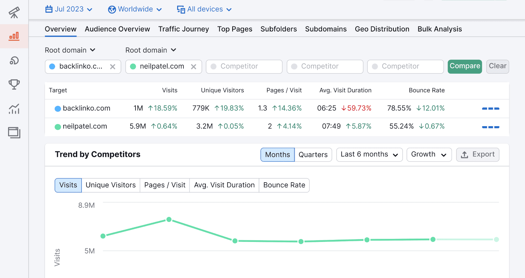Open the Bulk Analysis tab
This screenshot has width=525, height=278.
(x=440, y=29)
